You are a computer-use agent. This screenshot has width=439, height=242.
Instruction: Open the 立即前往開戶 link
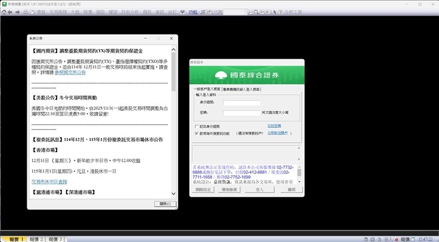tap(277, 133)
